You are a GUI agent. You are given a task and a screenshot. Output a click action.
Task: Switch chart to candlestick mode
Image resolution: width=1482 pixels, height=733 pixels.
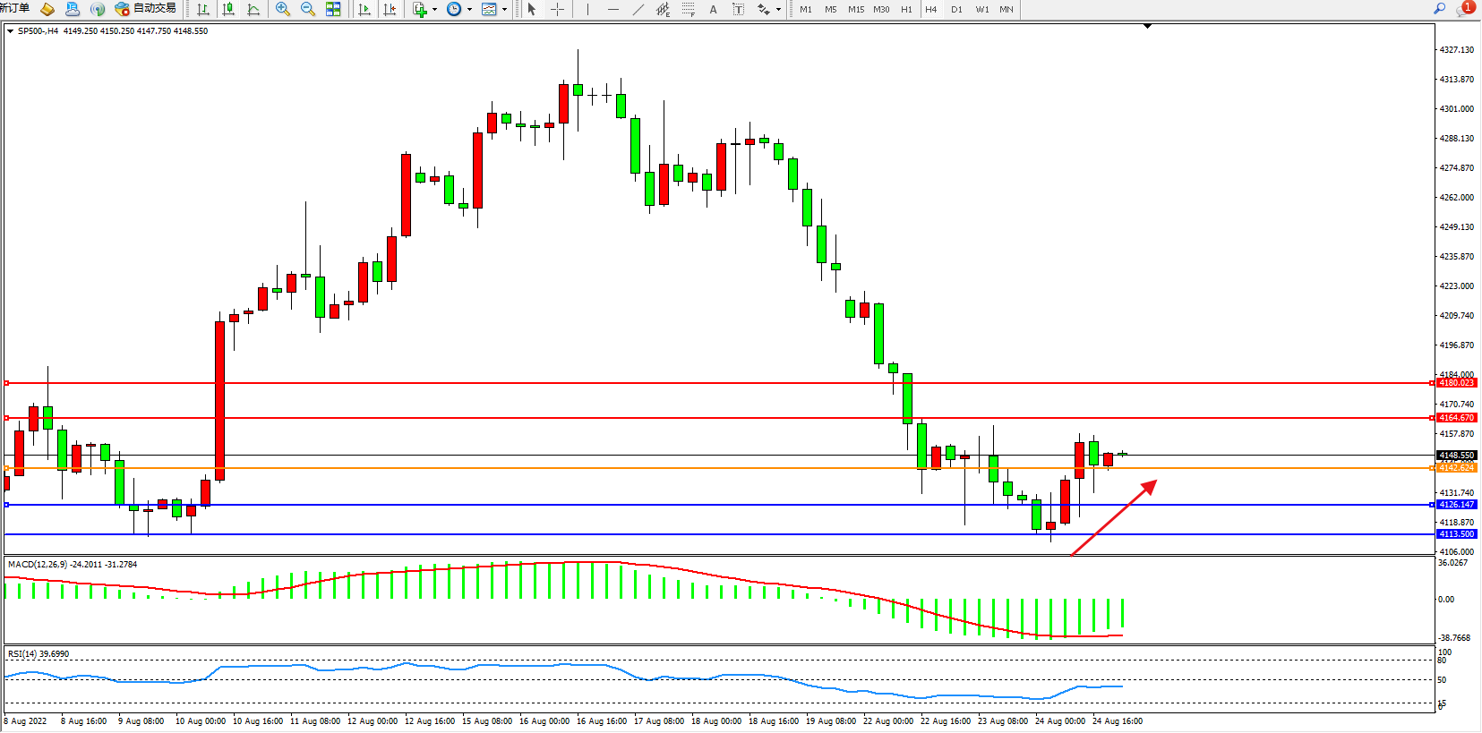click(228, 9)
